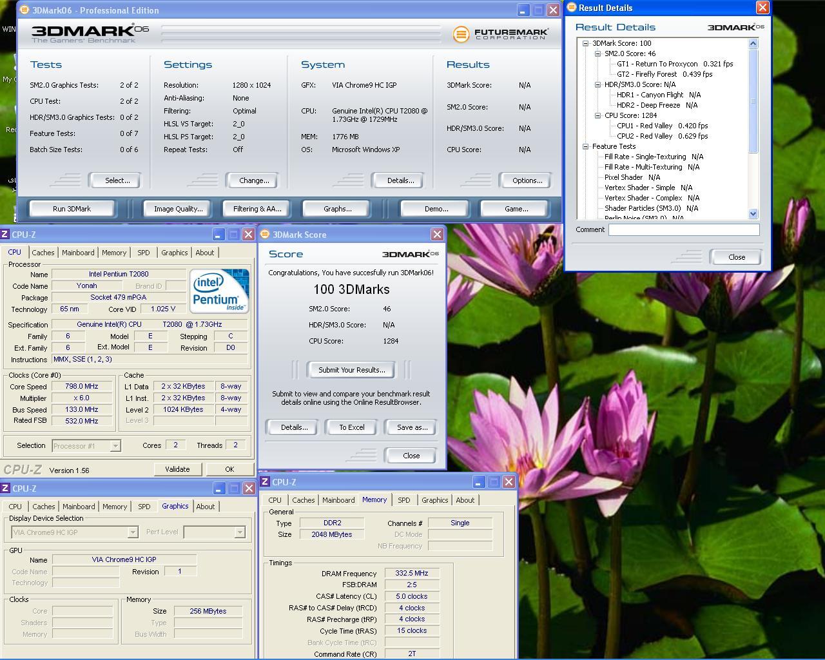Click Run 3DMark button
The width and height of the screenshot is (825, 660).
(x=72, y=209)
